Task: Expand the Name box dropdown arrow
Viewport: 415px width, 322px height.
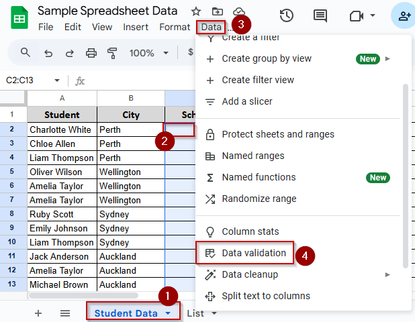Action: [57, 80]
